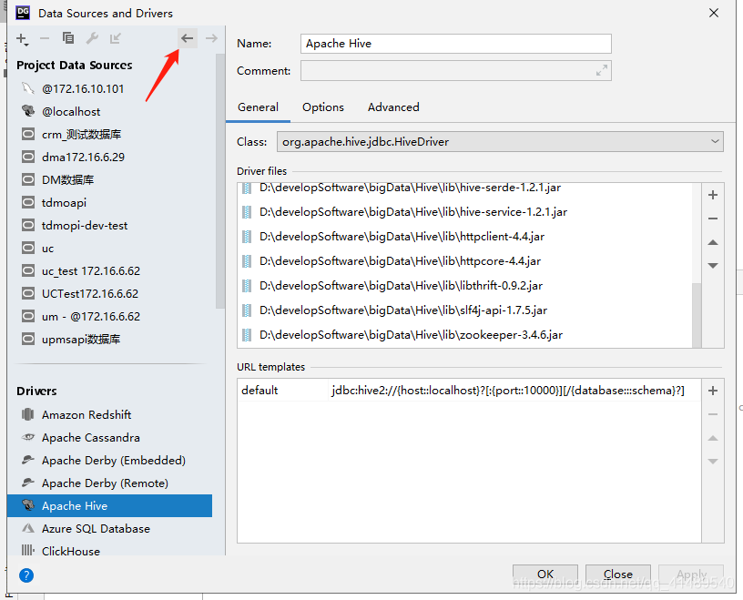
Task: Click the Remove minus icon in left toolbar
Action: point(45,38)
